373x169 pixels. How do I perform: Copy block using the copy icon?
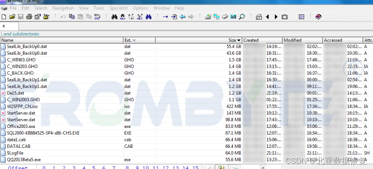[x=72, y=17]
